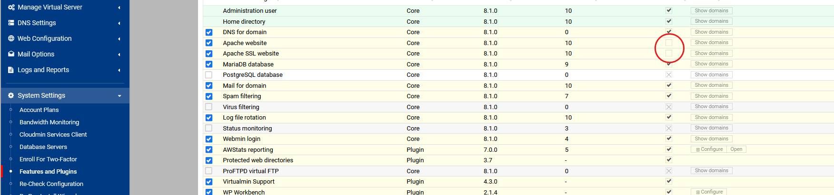834x195 pixels.
Task: Uncheck DNS for domain feature checkbox
Action: 209,32
